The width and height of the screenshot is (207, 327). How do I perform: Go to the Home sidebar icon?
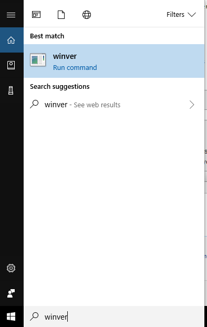[11, 40]
